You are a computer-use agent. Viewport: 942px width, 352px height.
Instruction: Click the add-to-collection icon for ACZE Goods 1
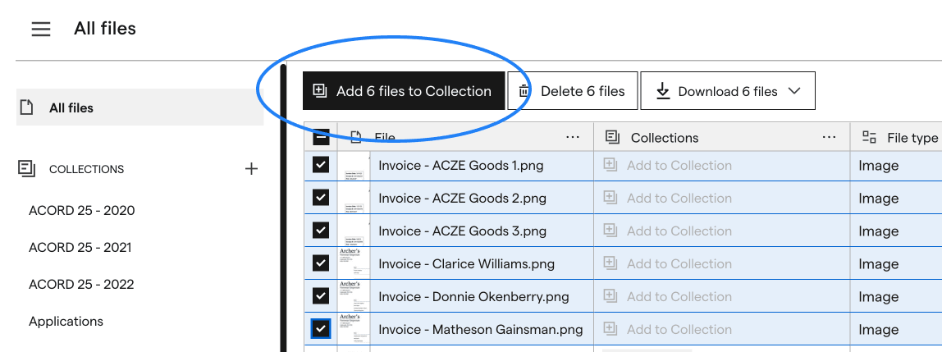610,165
